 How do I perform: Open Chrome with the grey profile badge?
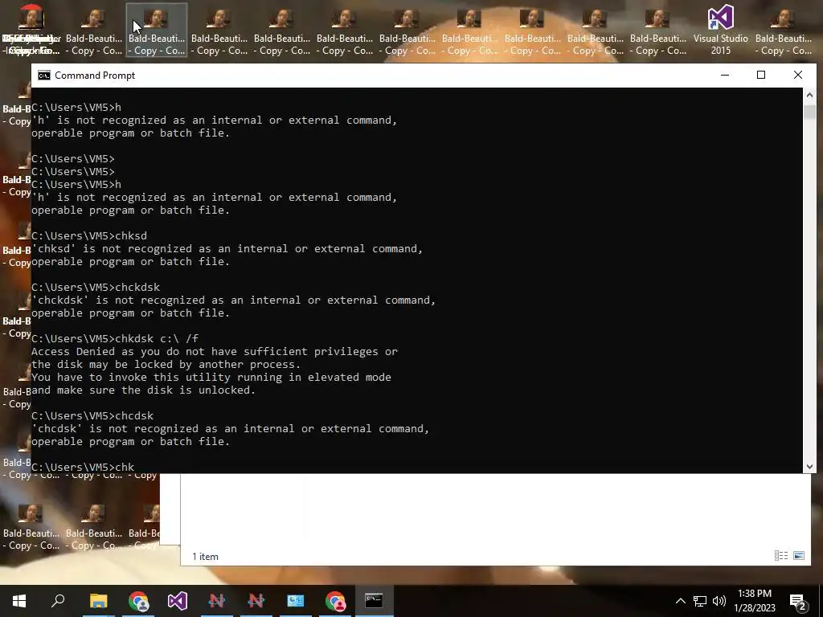(138, 600)
